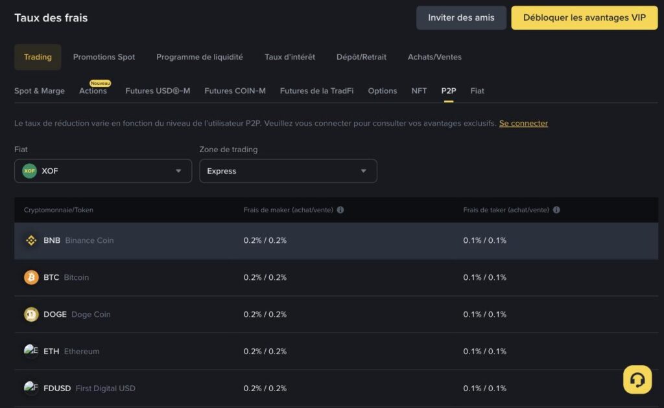Switch to Futures COIN-M sub-tab
This screenshot has width=664, height=408.
click(x=235, y=91)
